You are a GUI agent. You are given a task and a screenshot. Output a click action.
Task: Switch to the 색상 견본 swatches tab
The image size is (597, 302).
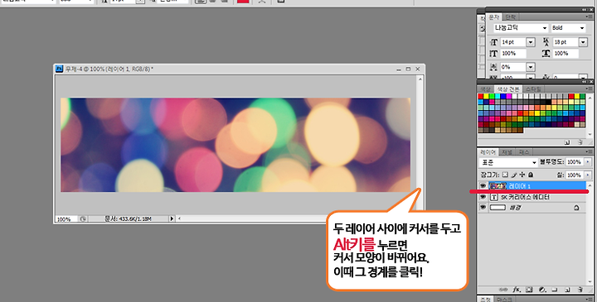pyautogui.click(x=508, y=89)
